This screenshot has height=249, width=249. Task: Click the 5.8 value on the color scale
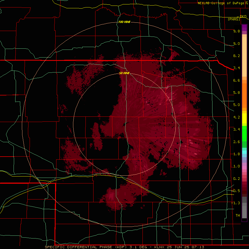coord(237,93)
